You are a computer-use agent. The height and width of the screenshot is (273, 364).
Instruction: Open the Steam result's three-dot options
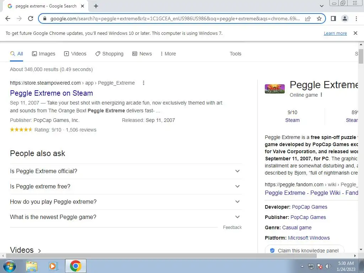point(144,83)
